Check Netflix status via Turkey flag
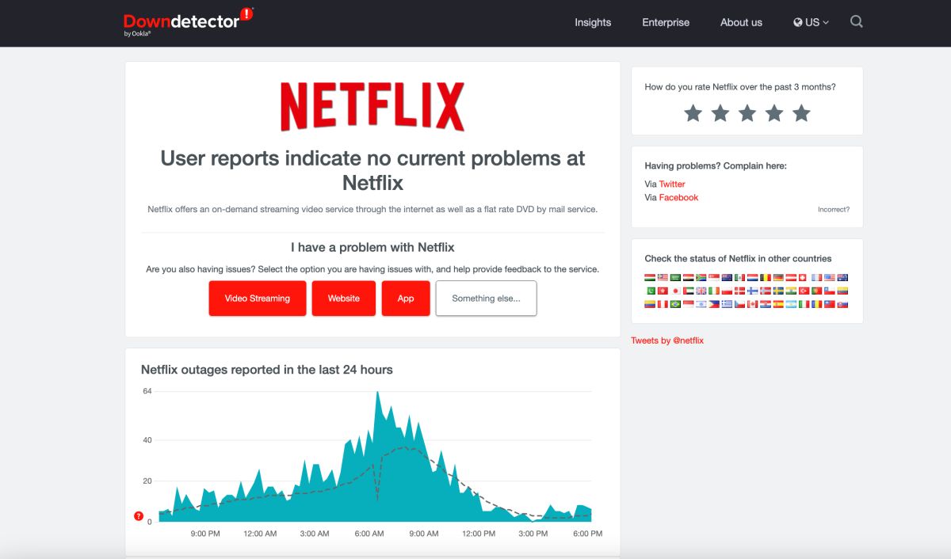This screenshot has height=559, width=951. tap(804, 291)
